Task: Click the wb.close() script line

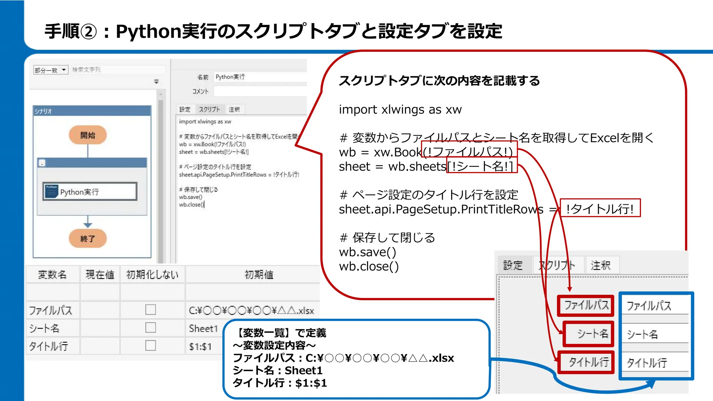Action: (x=191, y=205)
